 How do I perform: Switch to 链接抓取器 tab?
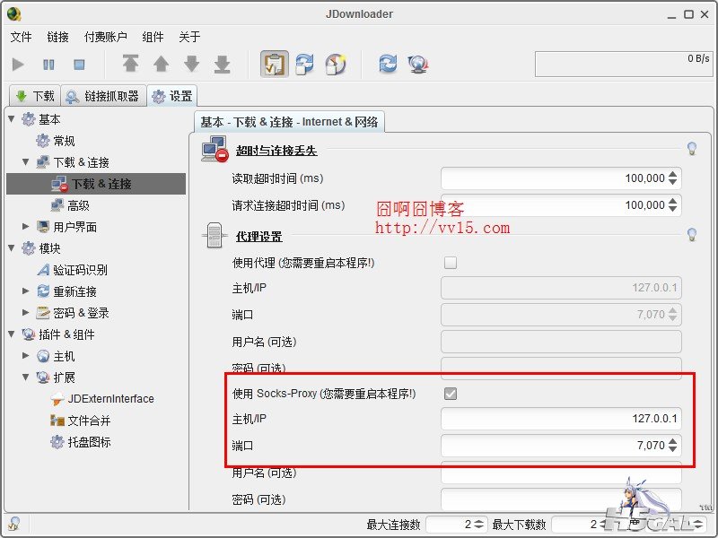tap(103, 96)
